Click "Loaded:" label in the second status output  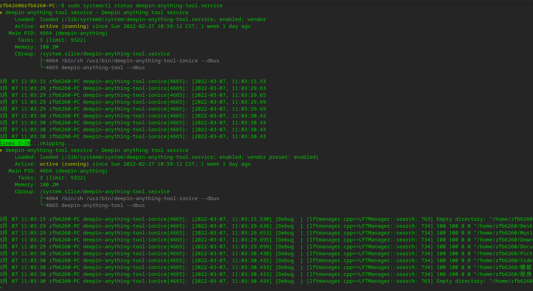[x=25, y=157]
